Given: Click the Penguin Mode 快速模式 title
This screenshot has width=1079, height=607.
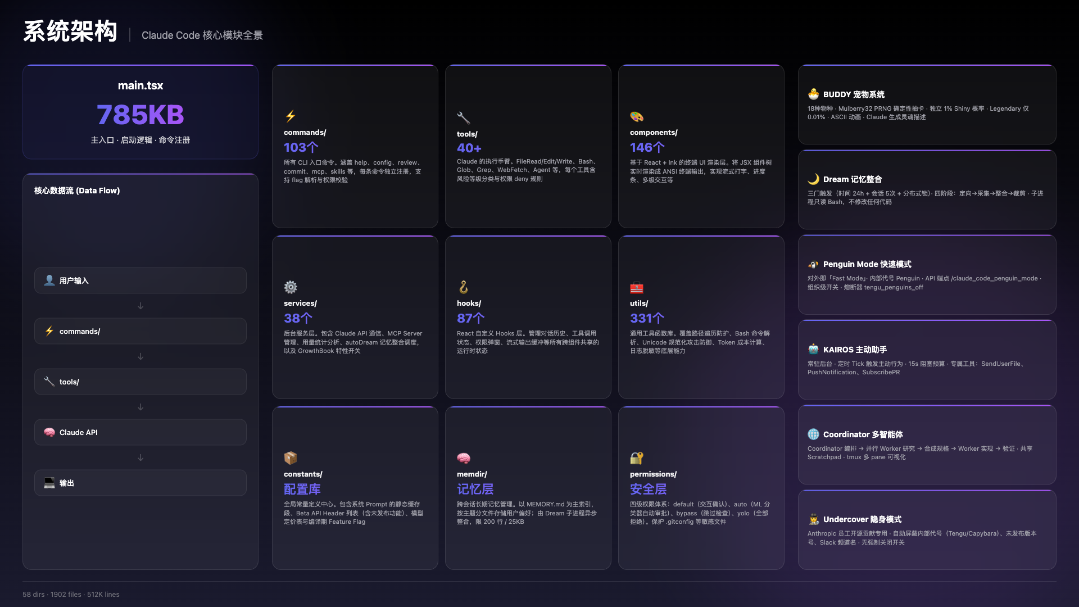Looking at the screenshot, I should (867, 264).
